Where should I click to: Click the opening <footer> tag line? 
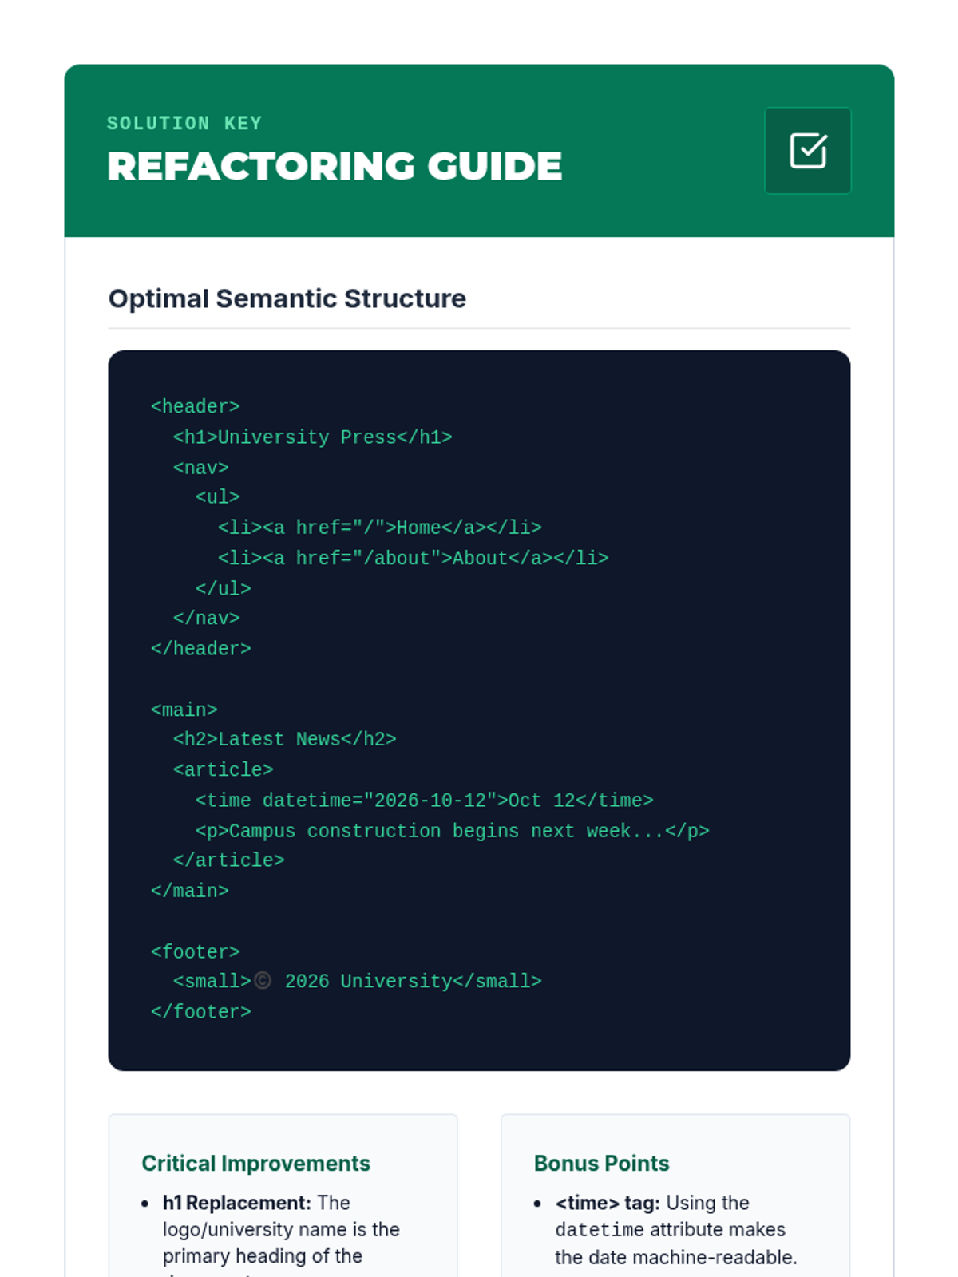[195, 952]
